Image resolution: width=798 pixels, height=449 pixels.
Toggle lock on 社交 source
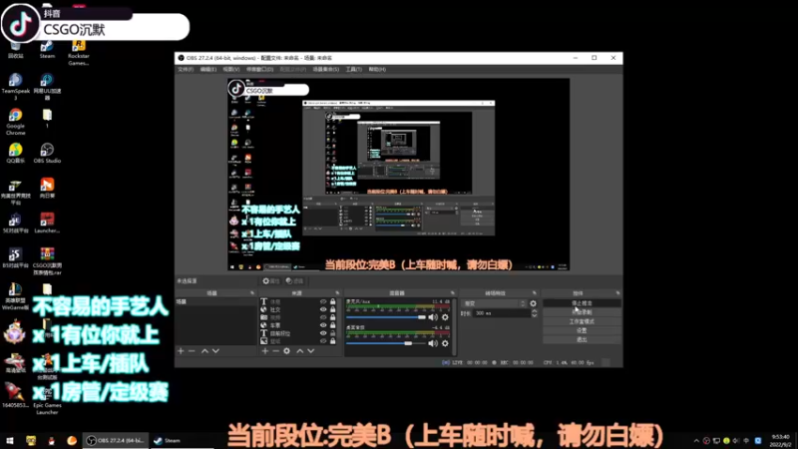click(333, 309)
